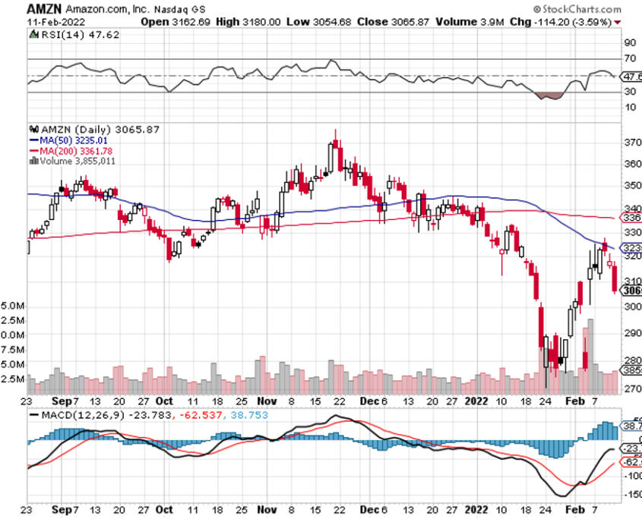The width and height of the screenshot is (642, 519).
Task: Click the RSI(14) 47.62 label
Action: (x=81, y=35)
